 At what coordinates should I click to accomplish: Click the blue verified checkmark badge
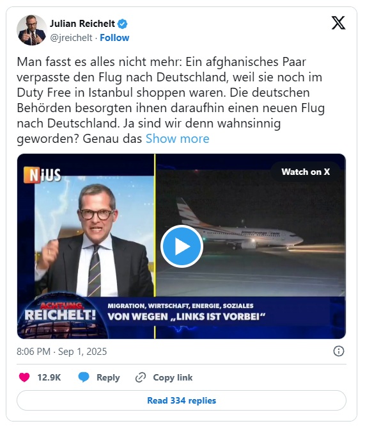coord(122,24)
